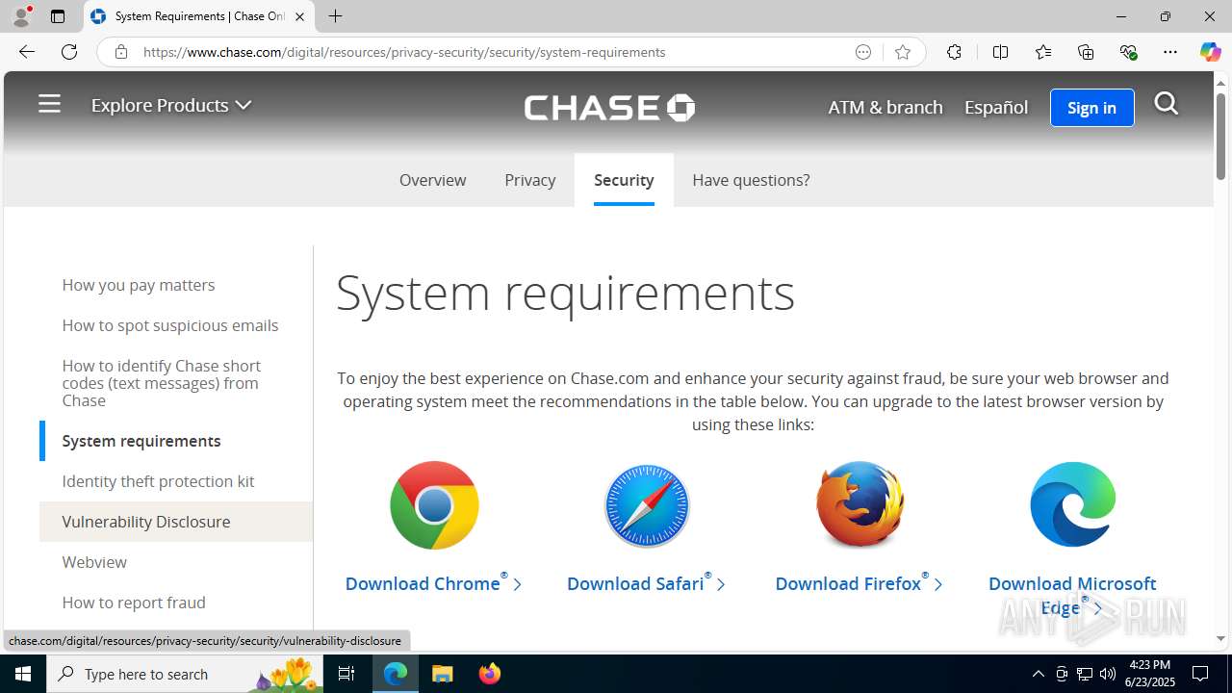Viewport: 1232px width, 693px height.
Task: View site information lock icon
Action: click(120, 52)
